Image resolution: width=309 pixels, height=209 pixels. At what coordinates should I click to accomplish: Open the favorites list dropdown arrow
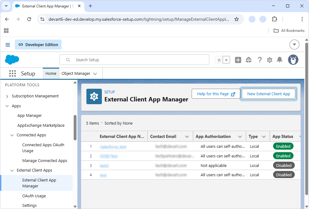(x=226, y=60)
